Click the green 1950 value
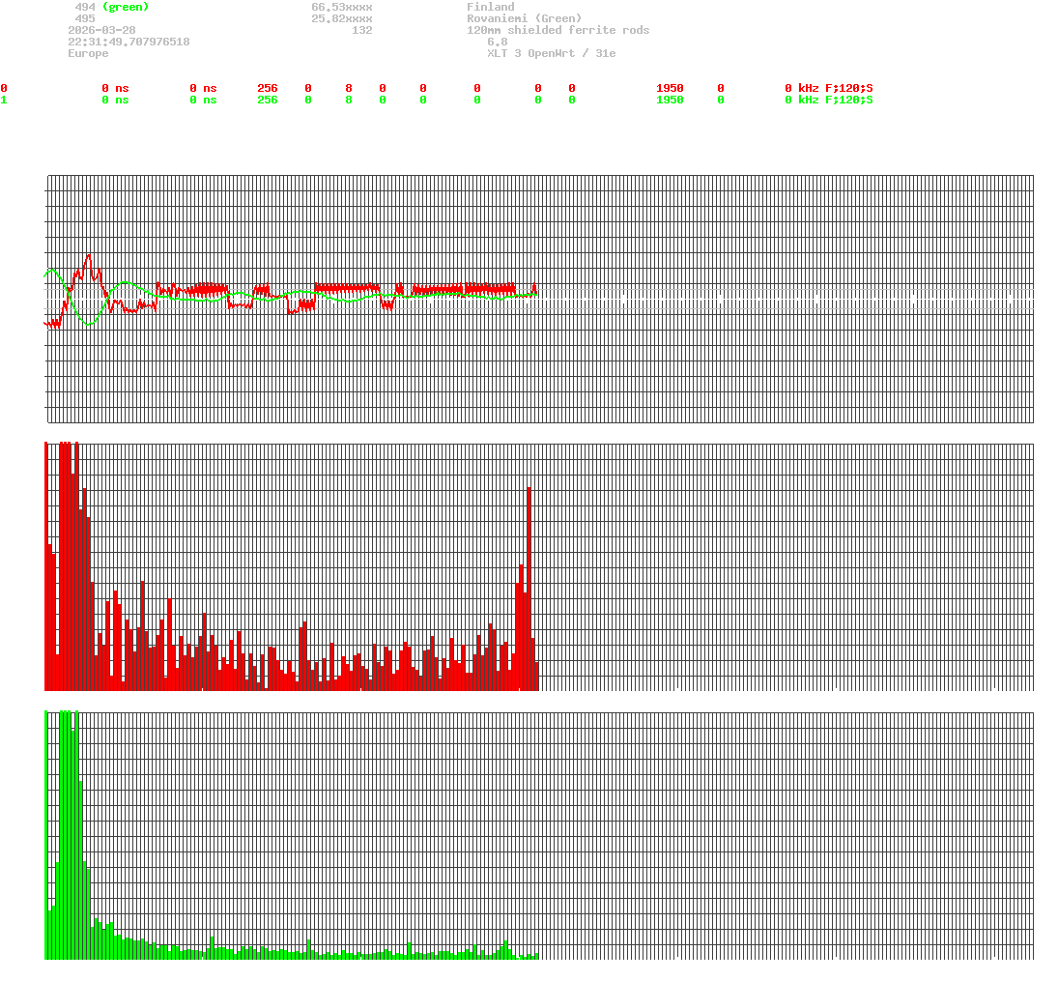 tap(670, 100)
